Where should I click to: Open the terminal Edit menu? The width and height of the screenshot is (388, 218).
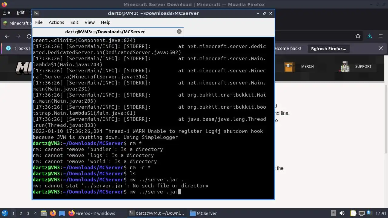coord(74,22)
